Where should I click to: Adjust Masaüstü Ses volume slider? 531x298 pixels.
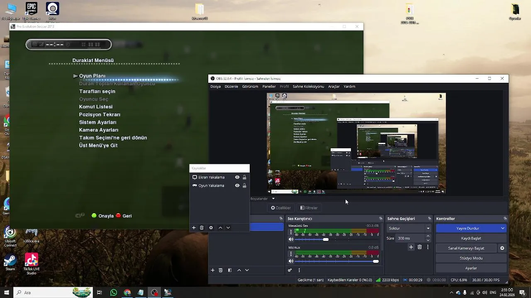click(x=336, y=239)
